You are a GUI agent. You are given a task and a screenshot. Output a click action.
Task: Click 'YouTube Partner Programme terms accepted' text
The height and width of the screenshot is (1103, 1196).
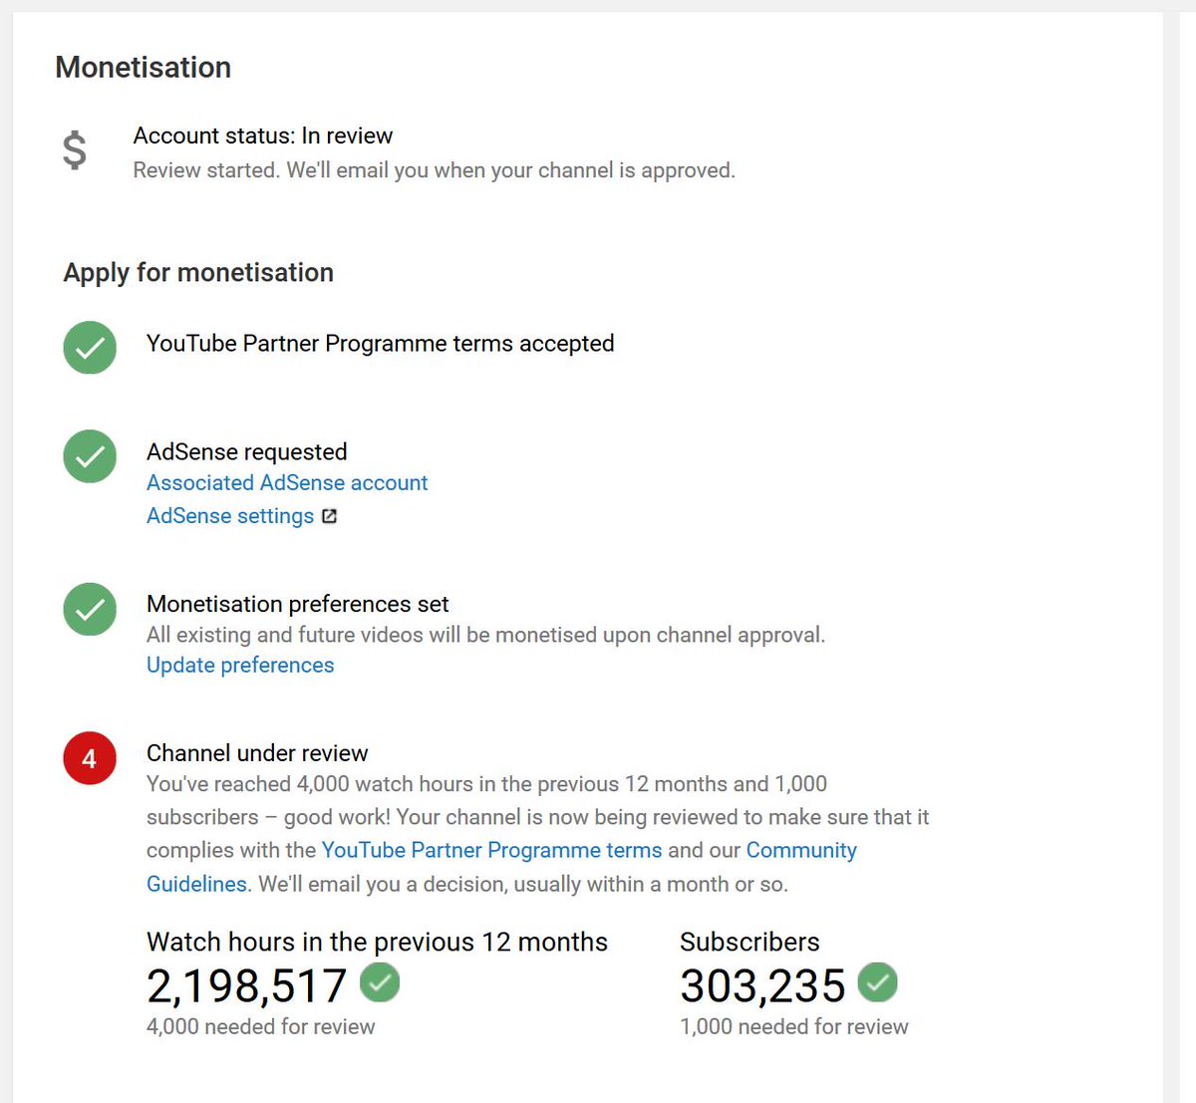pos(381,343)
